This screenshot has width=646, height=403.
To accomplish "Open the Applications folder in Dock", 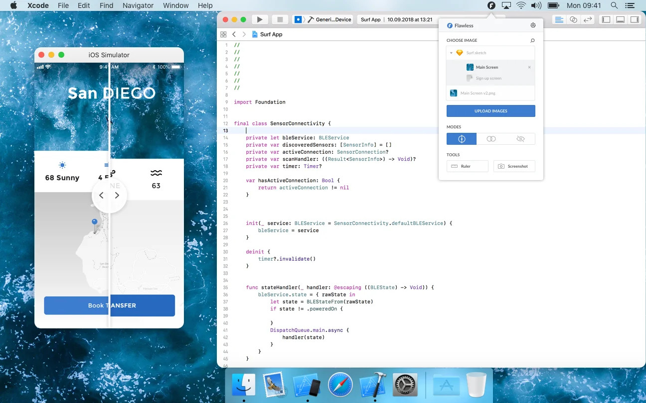I will [446, 385].
